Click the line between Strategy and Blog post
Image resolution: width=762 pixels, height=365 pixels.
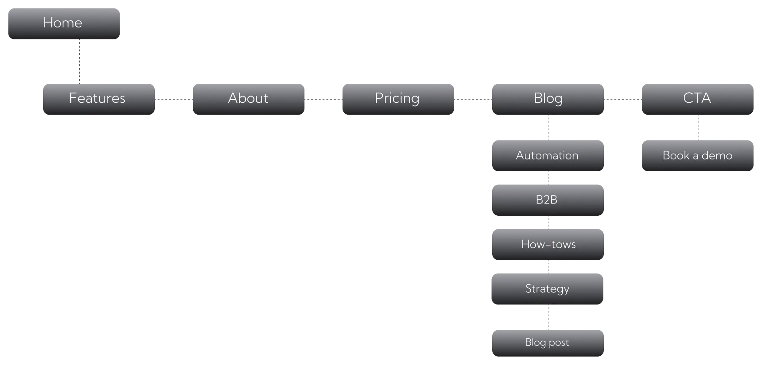coord(549,316)
